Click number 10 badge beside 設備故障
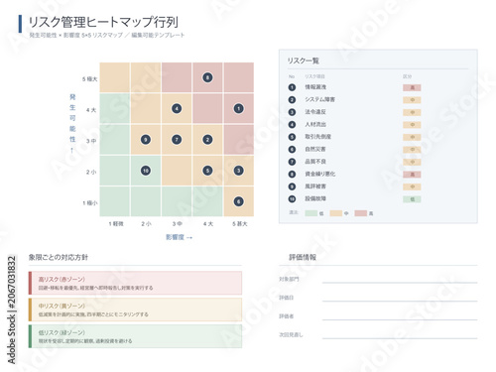Viewport: 496px width, 372px height. click(292, 198)
